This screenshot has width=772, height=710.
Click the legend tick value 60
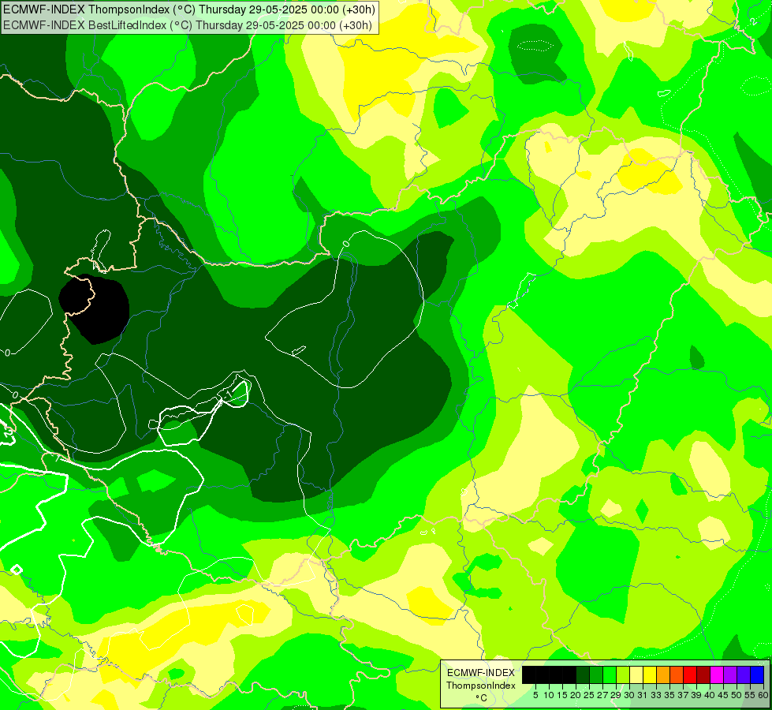[763, 695]
